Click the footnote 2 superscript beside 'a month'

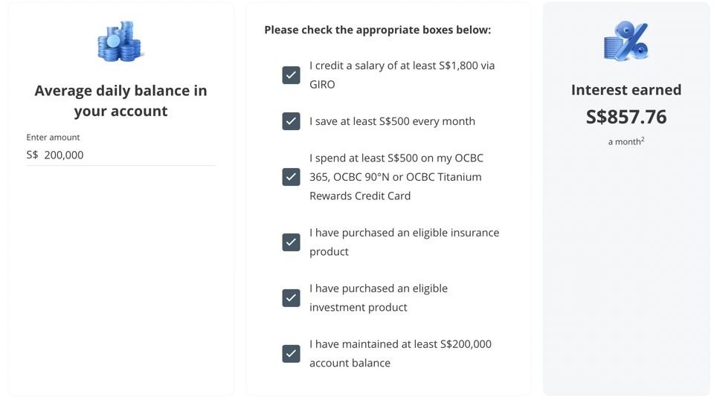pyautogui.click(x=643, y=140)
